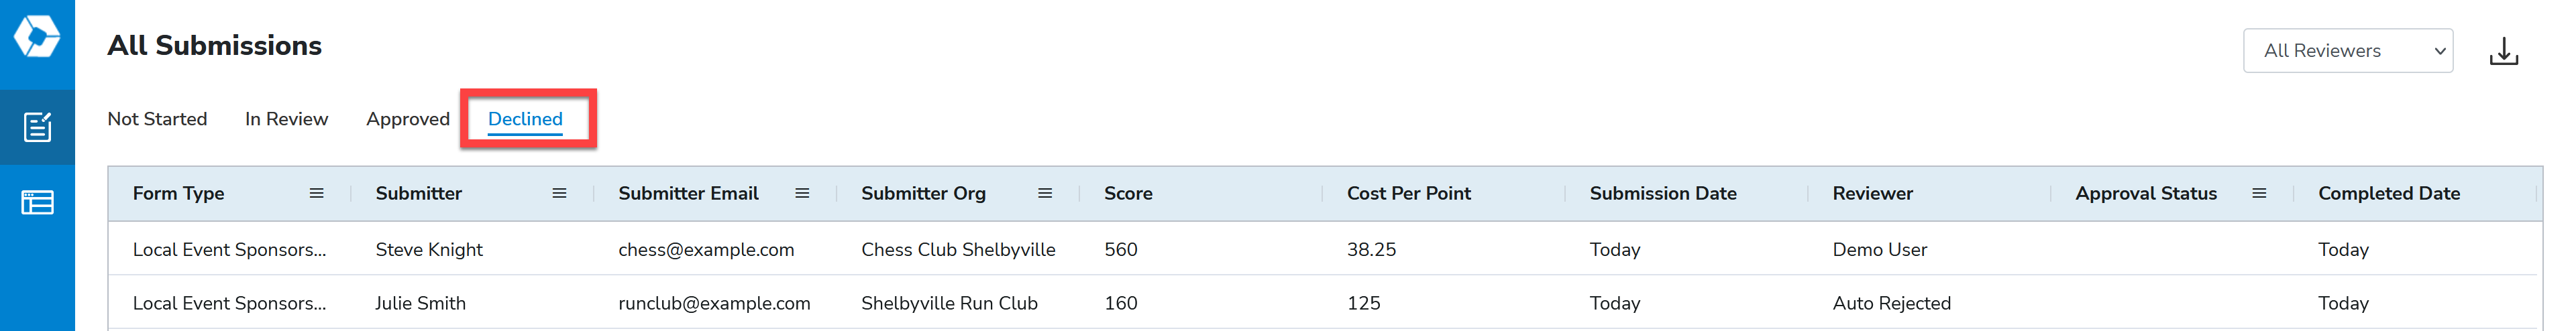Sort by the Cost Per Point header
The height and width of the screenshot is (331, 2576).
1408,193
